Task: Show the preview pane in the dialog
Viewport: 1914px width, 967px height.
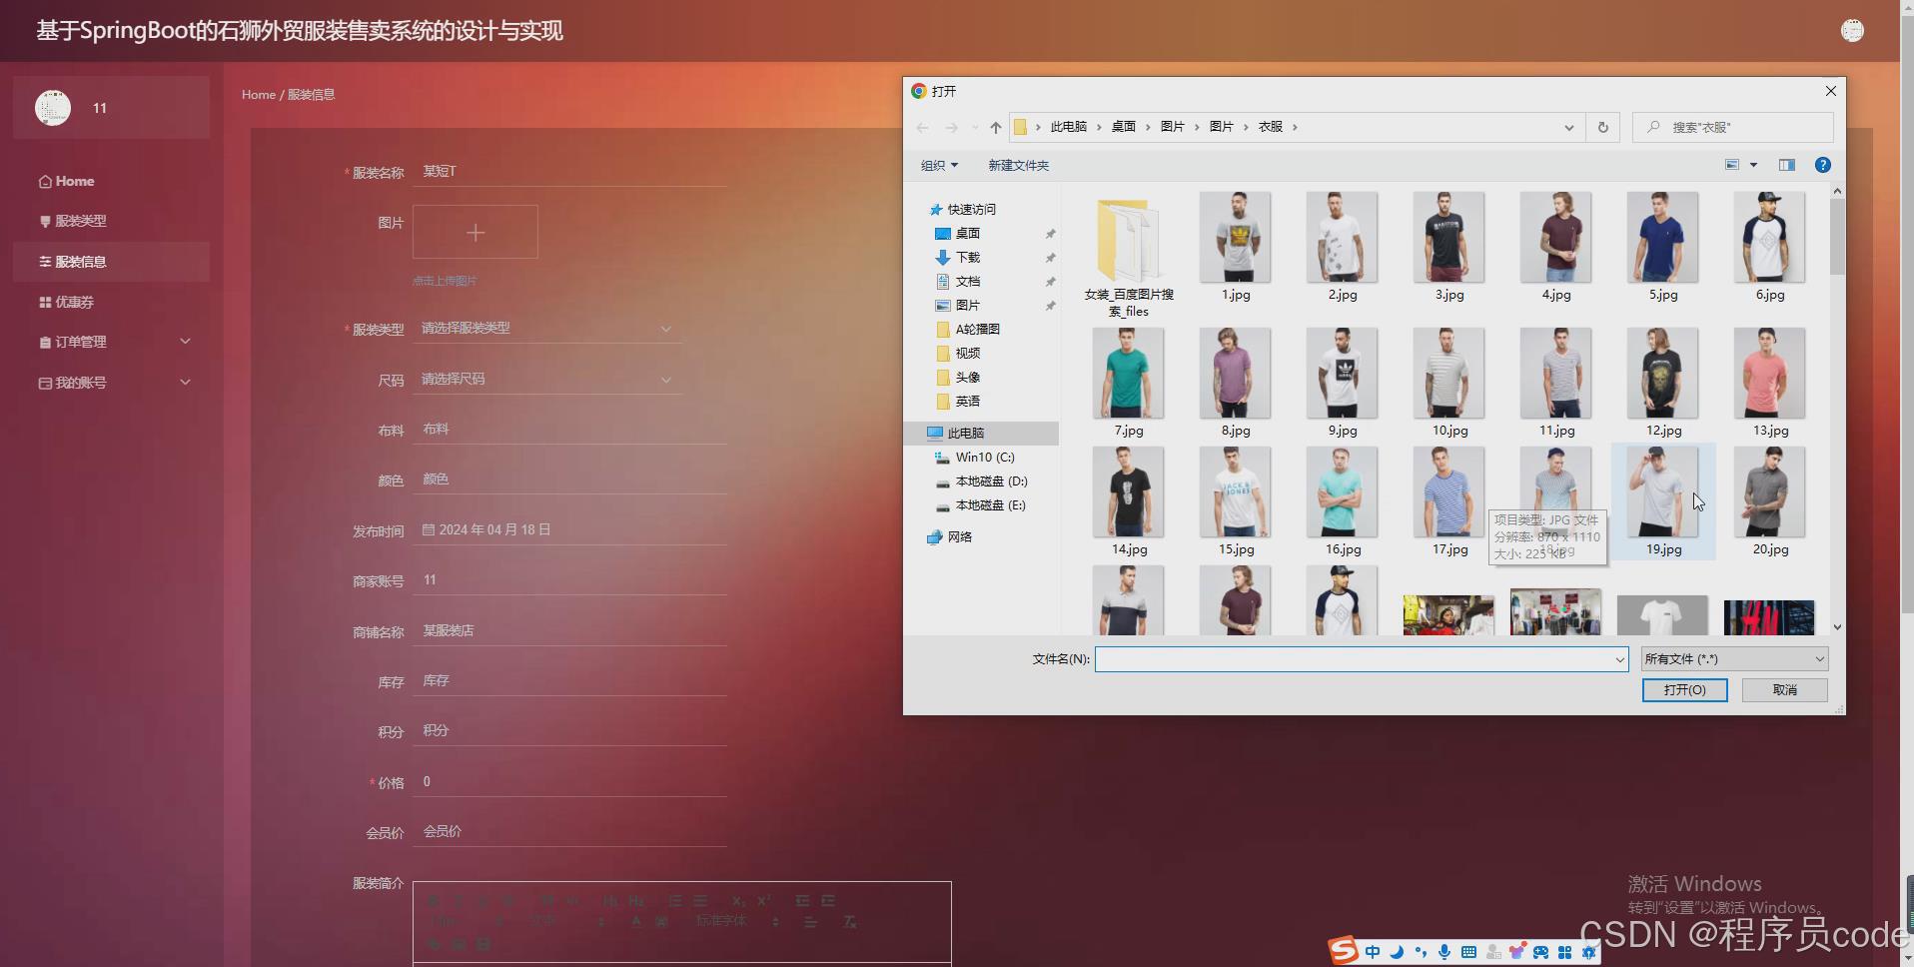Action: click(x=1787, y=165)
